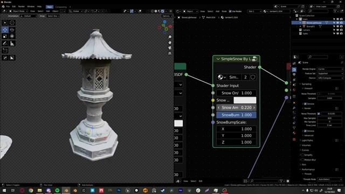This screenshot has width=345, height=194.
Task: Switch perspective/orthographic grid icon in viewport
Action: pyautogui.click(x=170, y=53)
